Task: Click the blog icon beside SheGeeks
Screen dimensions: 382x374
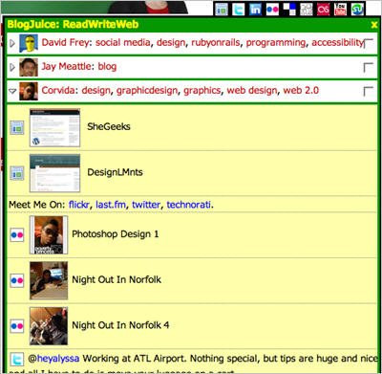Action: [17, 128]
